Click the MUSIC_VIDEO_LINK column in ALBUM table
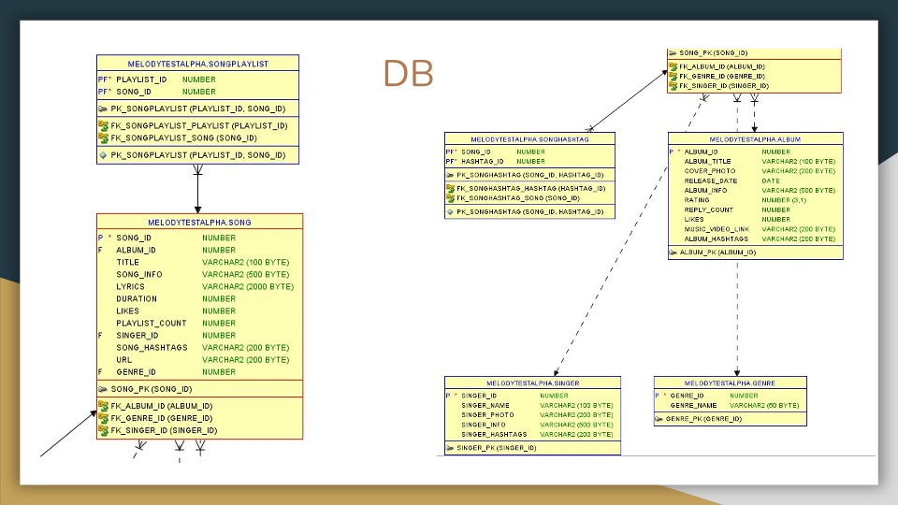 [717, 229]
